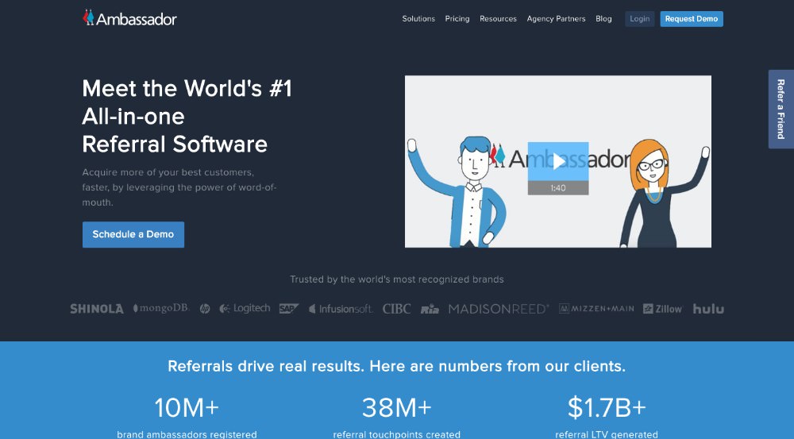Click the Logitech brand logo

tap(245, 308)
